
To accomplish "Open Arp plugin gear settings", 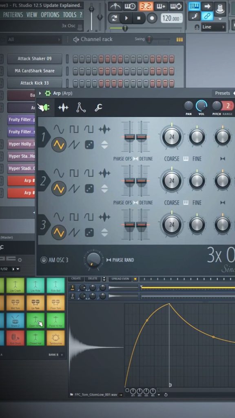I will 48,93.
